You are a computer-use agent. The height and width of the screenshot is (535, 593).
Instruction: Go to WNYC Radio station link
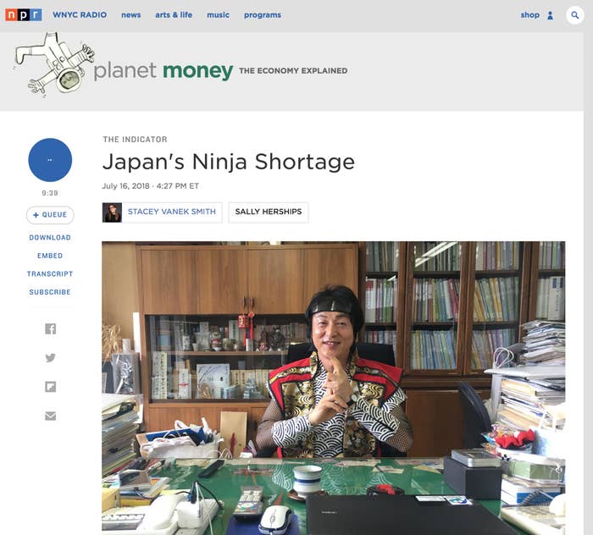tap(80, 15)
